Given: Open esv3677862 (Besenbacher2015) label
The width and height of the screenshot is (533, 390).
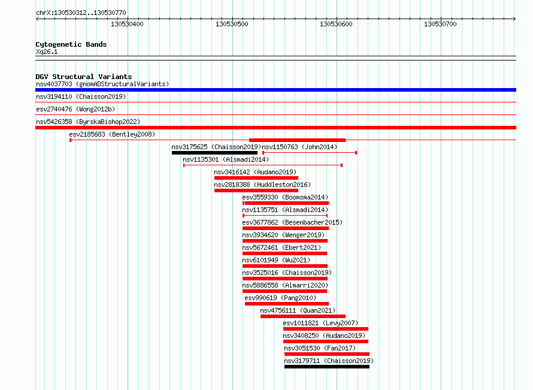Looking at the screenshot, I should 292,222.
